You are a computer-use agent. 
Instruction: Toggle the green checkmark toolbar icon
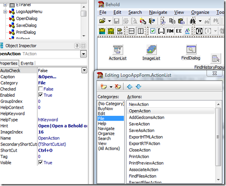click(x=153, y=31)
